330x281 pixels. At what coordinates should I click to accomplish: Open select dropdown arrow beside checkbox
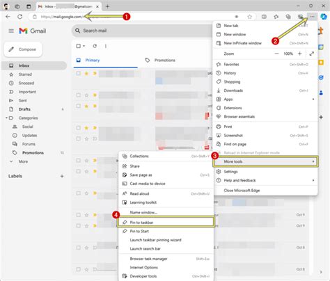tap(84, 46)
